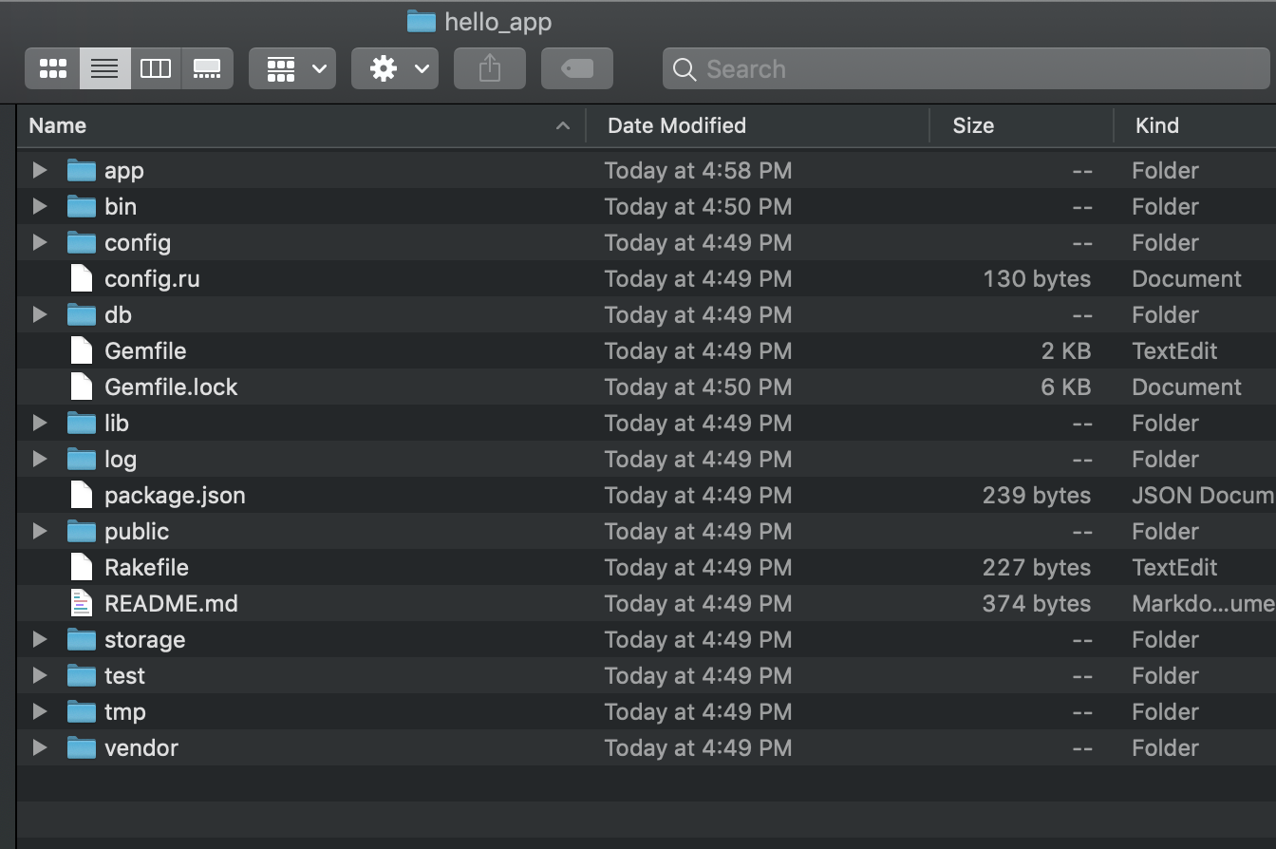
Task: Click the JSON Document kind cell
Action: pos(1204,495)
